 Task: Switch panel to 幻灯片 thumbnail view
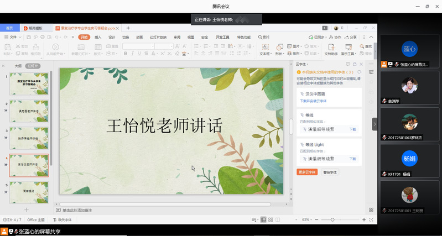point(33,65)
